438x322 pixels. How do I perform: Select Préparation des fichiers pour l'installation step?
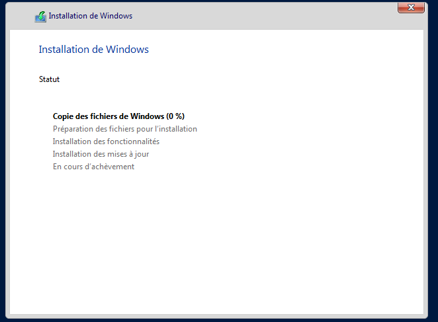tap(124, 129)
